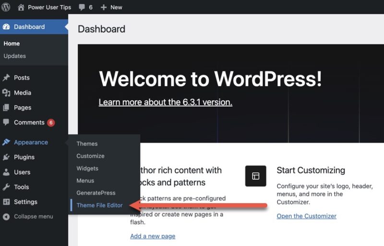This screenshot has height=246, width=384.
Task: Click the Media icon in sidebar
Action: pyautogui.click(x=6, y=93)
